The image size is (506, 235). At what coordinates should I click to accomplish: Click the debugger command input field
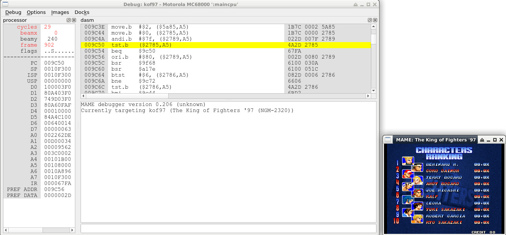pyautogui.click(x=229, y=228)
